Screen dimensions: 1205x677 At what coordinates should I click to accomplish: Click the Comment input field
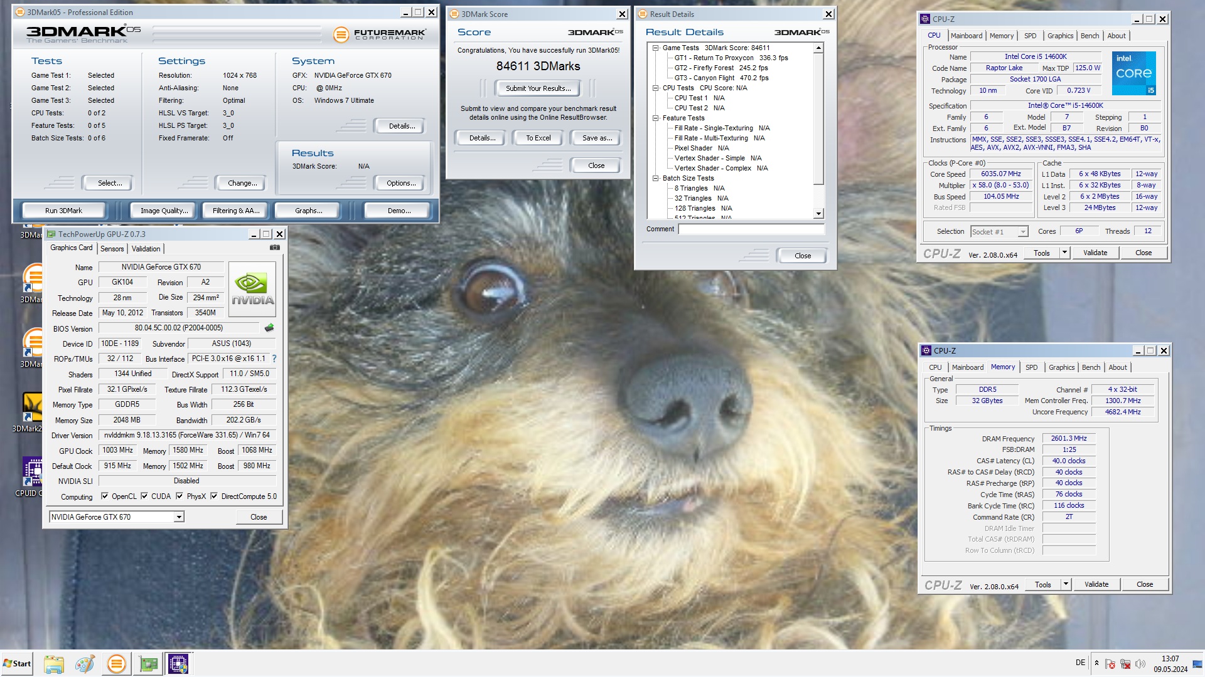coord(751,229)
